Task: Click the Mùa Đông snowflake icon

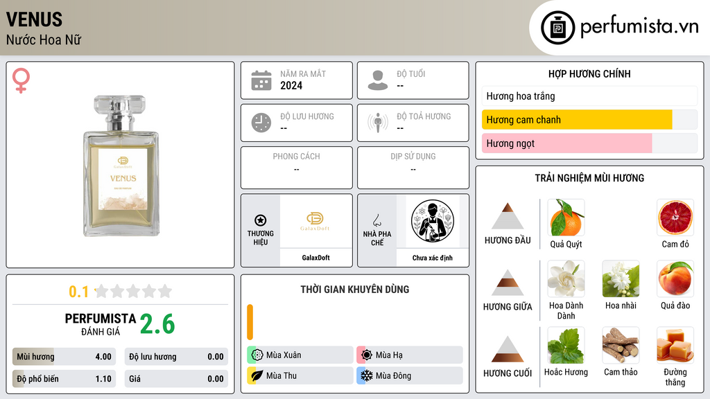Action: tap(367, 375)
